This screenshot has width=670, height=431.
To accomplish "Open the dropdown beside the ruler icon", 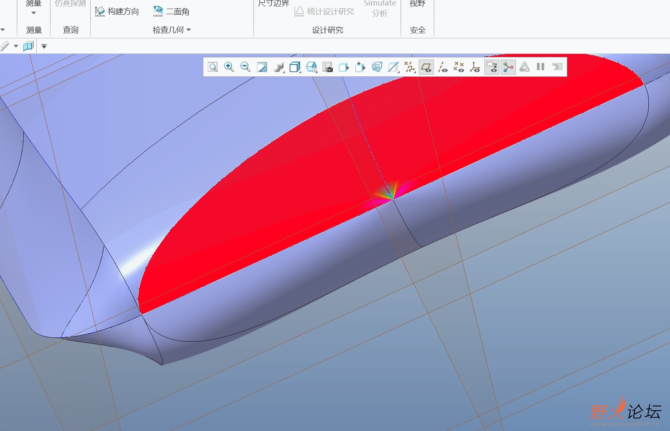I will [x=16, y=46].
